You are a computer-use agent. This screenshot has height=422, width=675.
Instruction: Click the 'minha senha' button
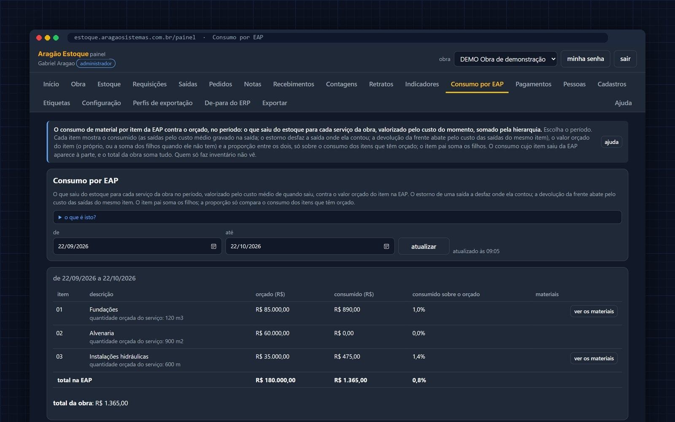coord(585,59)
